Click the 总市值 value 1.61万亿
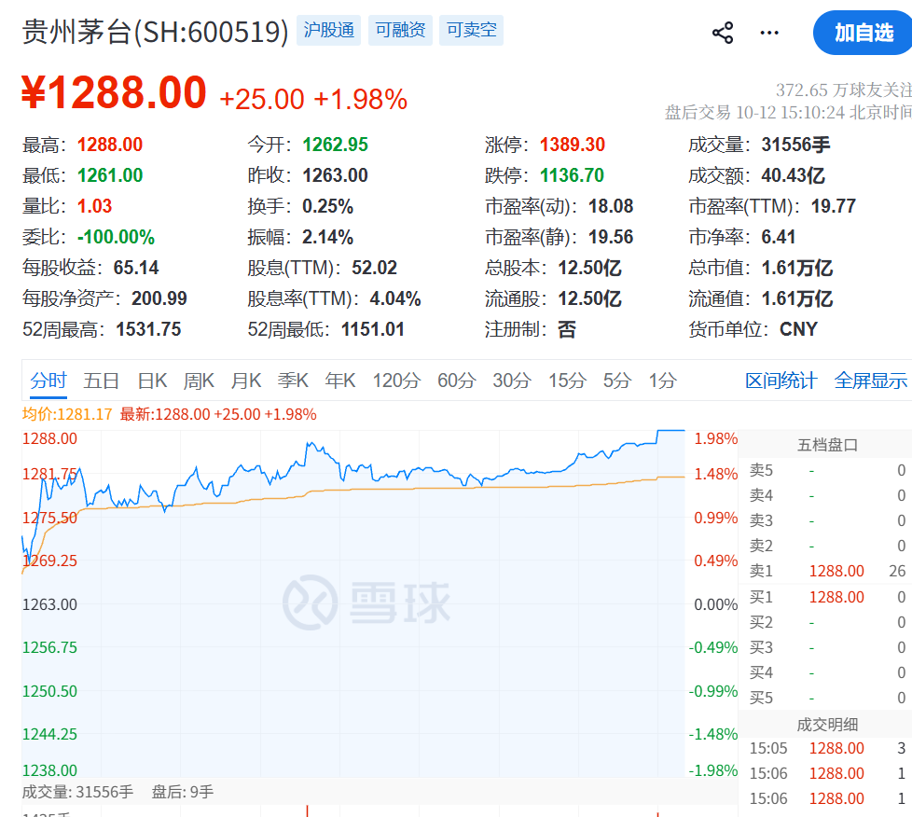Viewport: 912px width, 817px height. click(x=797, y=268)
